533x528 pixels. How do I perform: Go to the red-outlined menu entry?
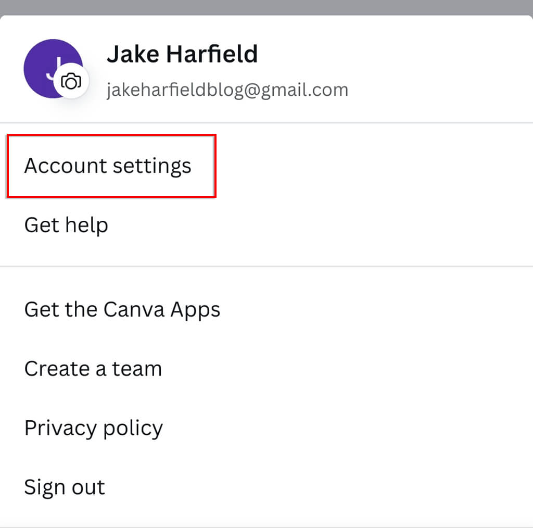tap(108, 166)
